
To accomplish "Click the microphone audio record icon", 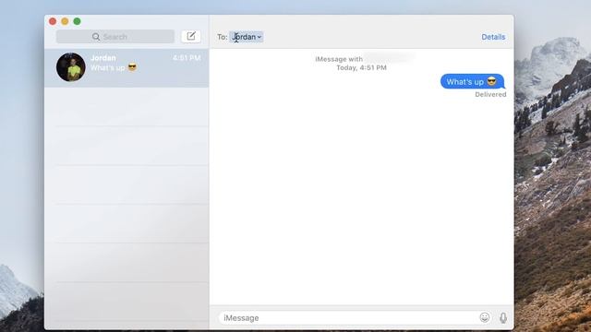I will point(502,318).
